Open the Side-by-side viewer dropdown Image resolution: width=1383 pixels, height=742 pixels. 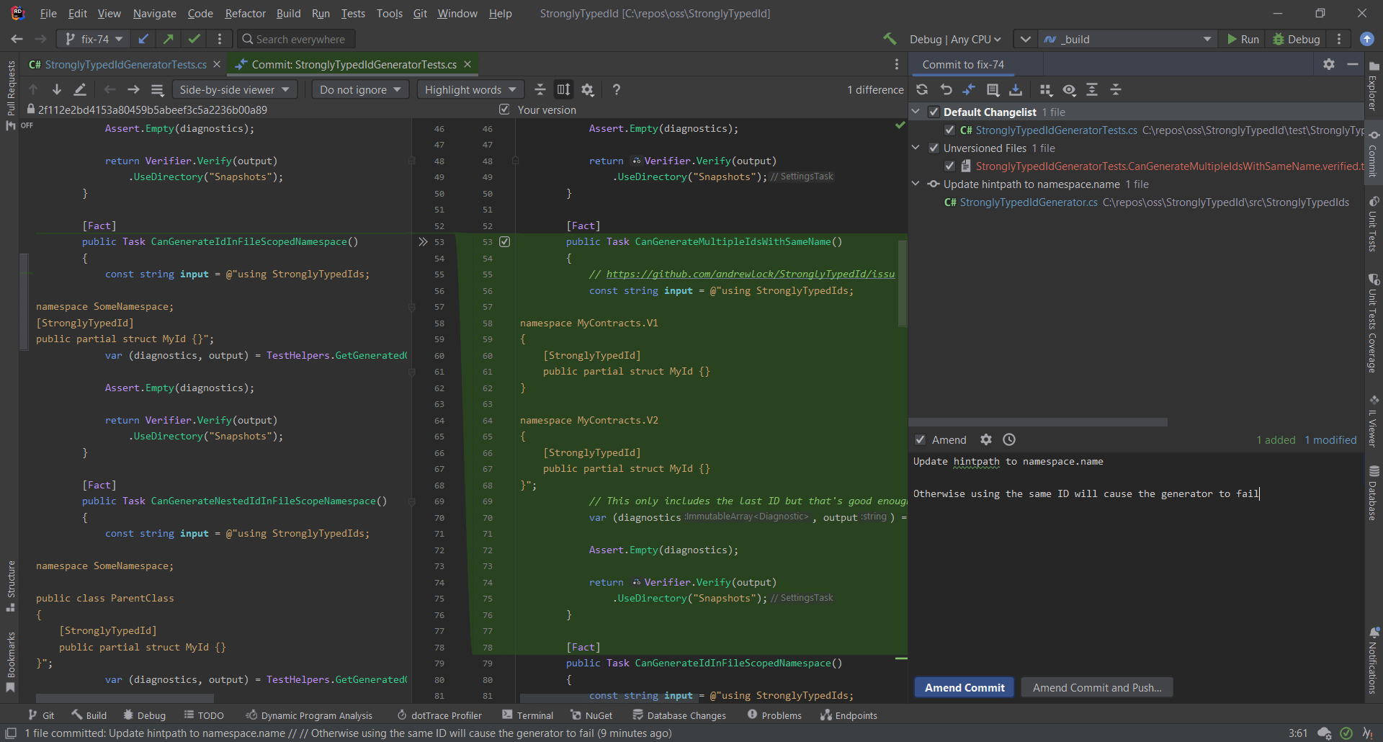[x=234, y=89]
